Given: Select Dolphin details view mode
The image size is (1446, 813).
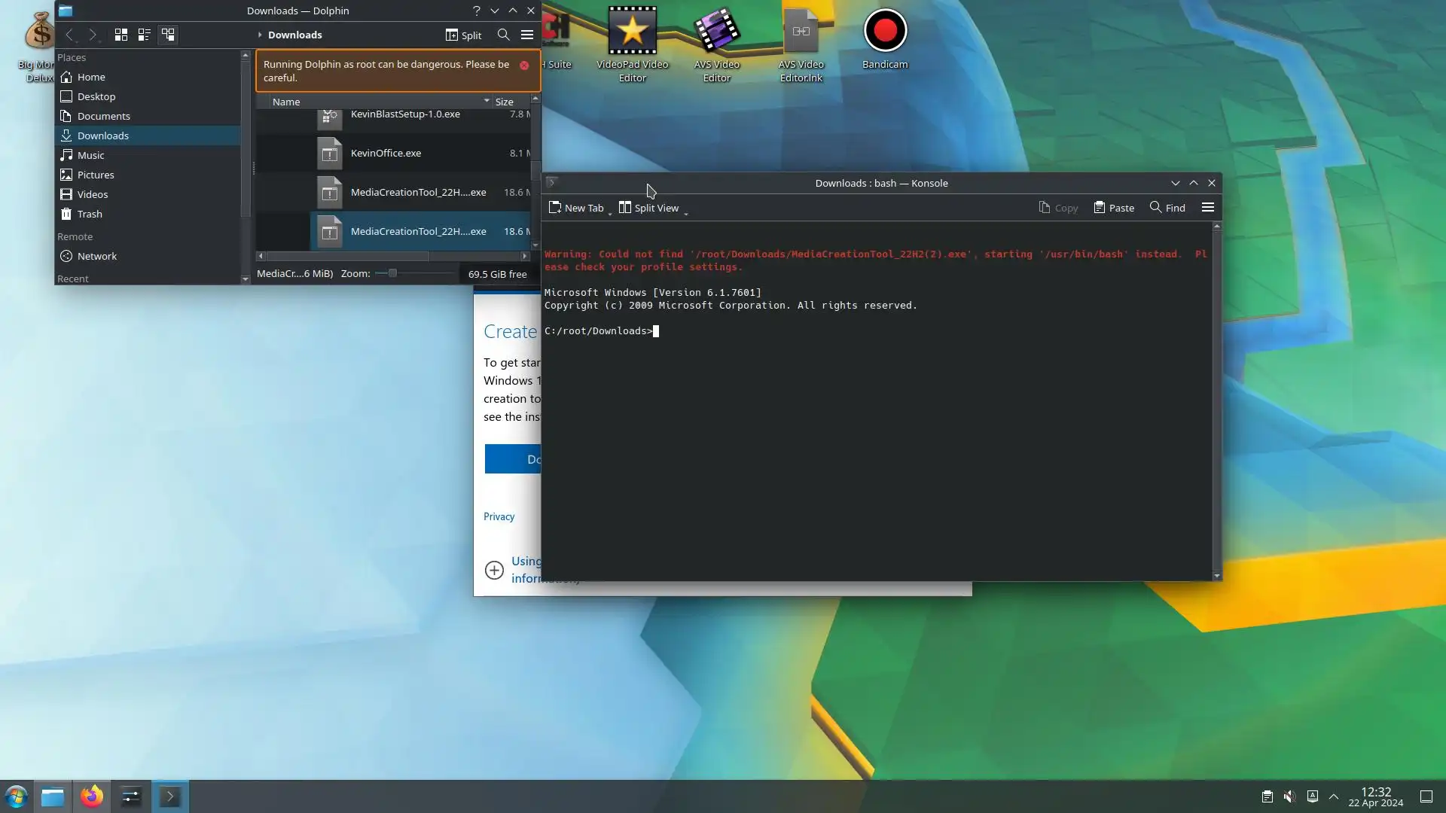Looking at the screenshot, I should pos(168,35).
